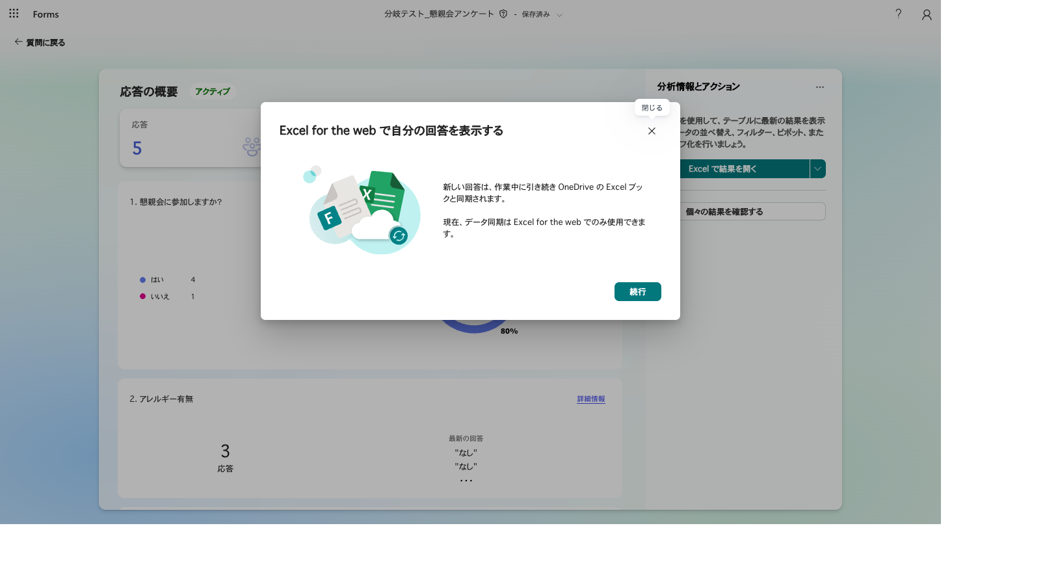Go back via 質問に戻る
Image resolution: width=1045 pixels, height=582 pixels.
40,42
